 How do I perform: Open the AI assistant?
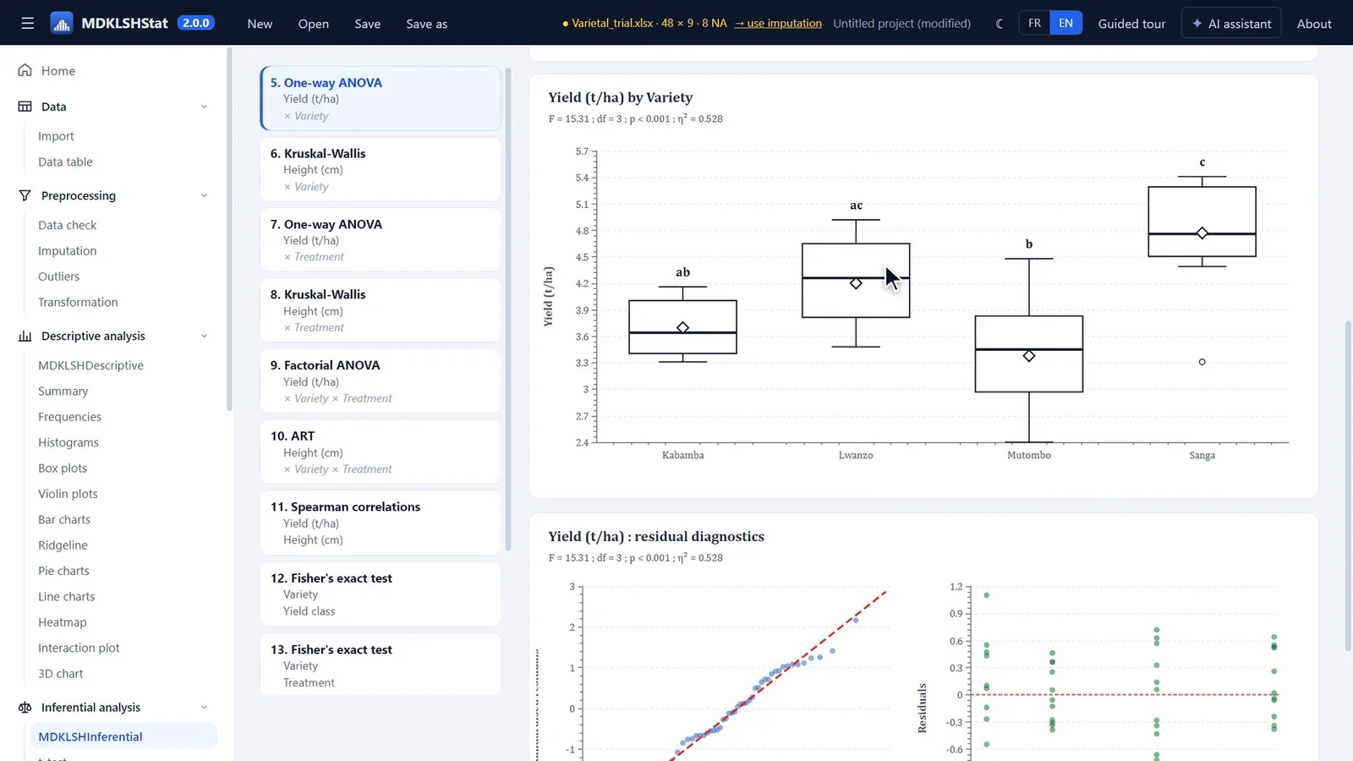point(1231,24)
